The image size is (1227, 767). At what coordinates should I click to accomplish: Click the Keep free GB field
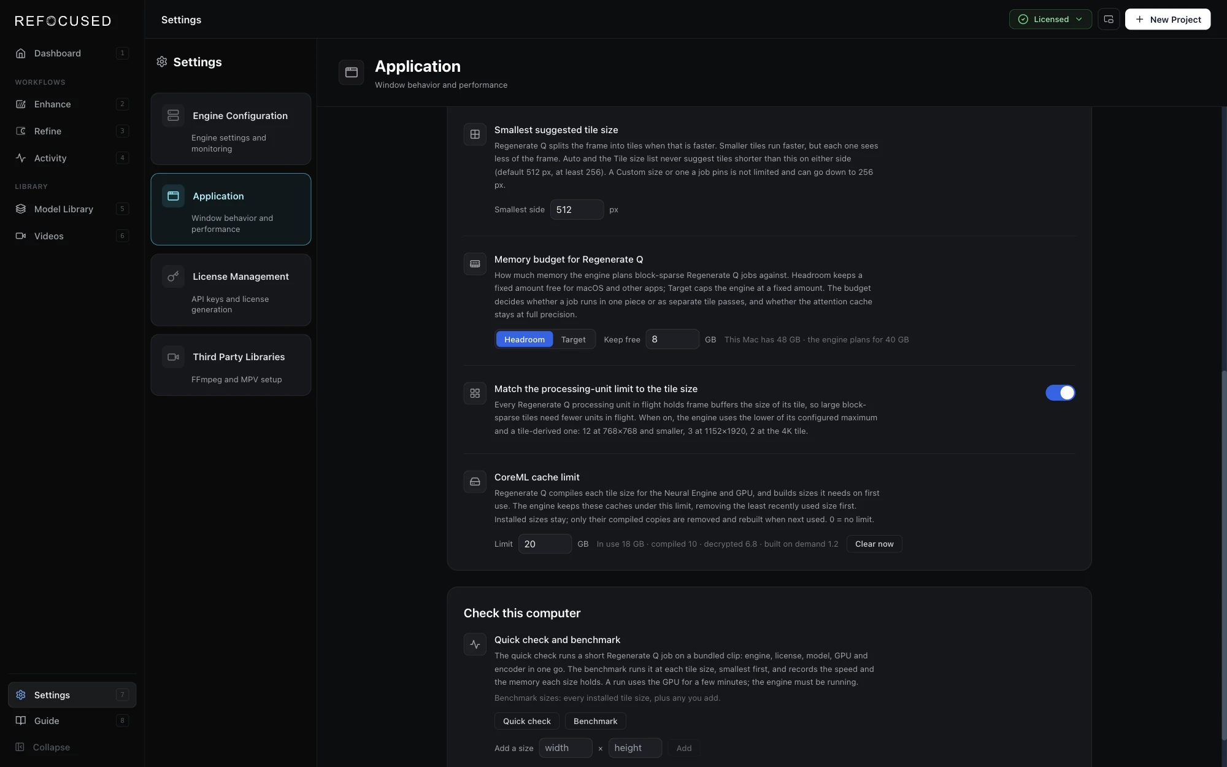672,339
